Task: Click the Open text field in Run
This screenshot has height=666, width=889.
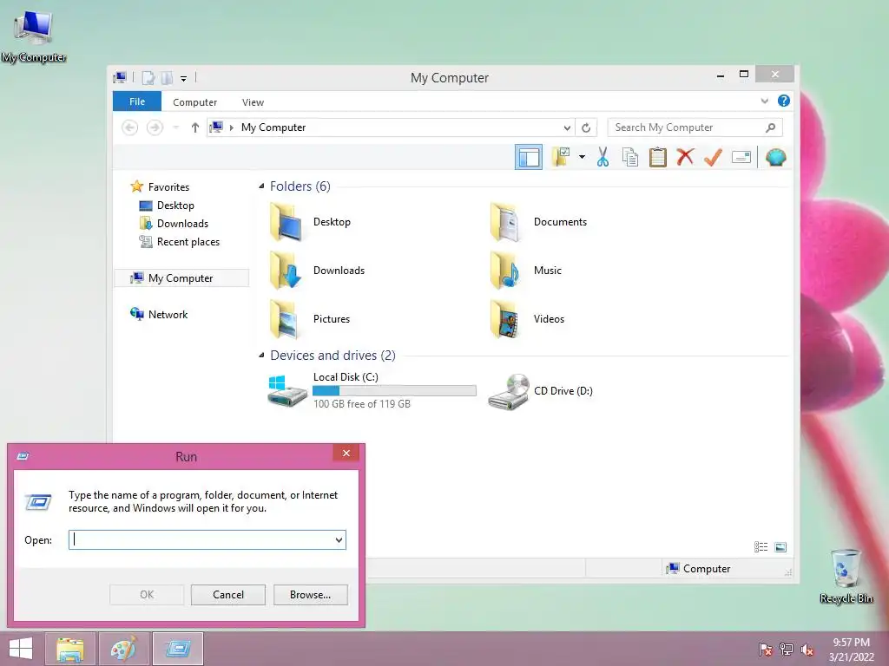Action: click(207, 539)
